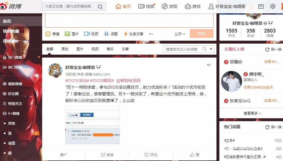Click the orange 发布 publish button
This screenshot has width=283, height=161.
(x=201, y=33)
